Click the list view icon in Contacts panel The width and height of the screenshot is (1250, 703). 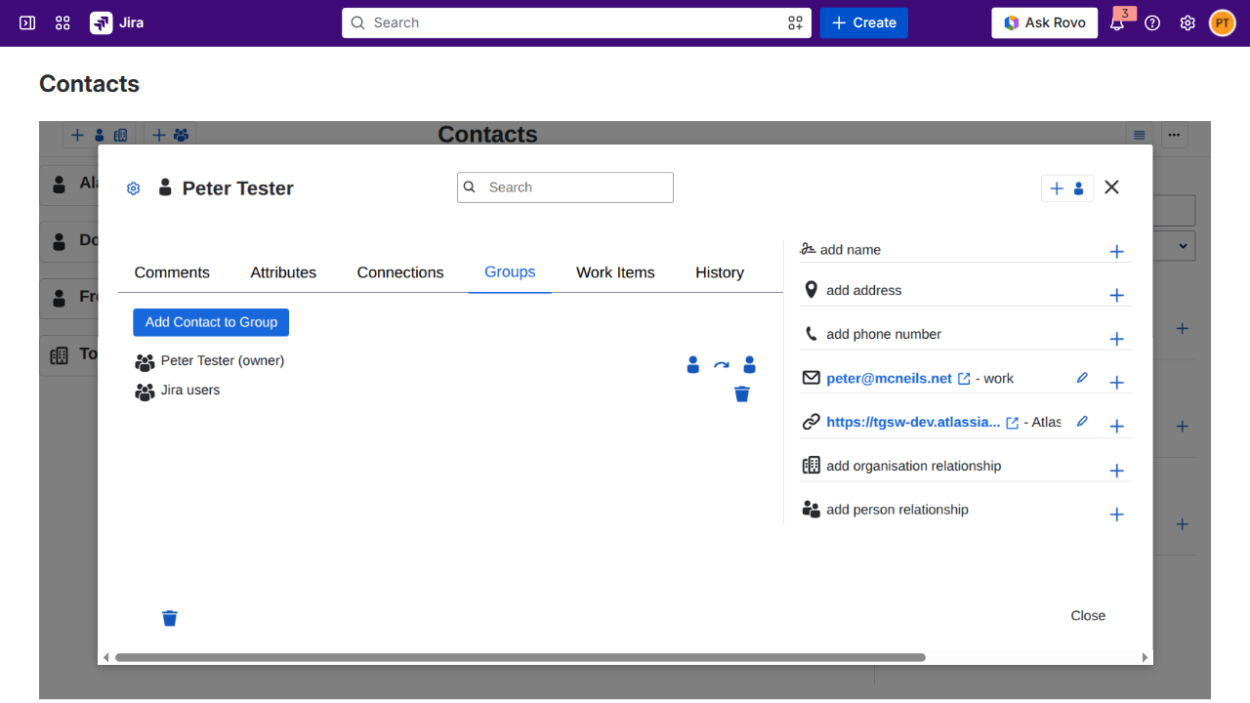(1139, 135)
